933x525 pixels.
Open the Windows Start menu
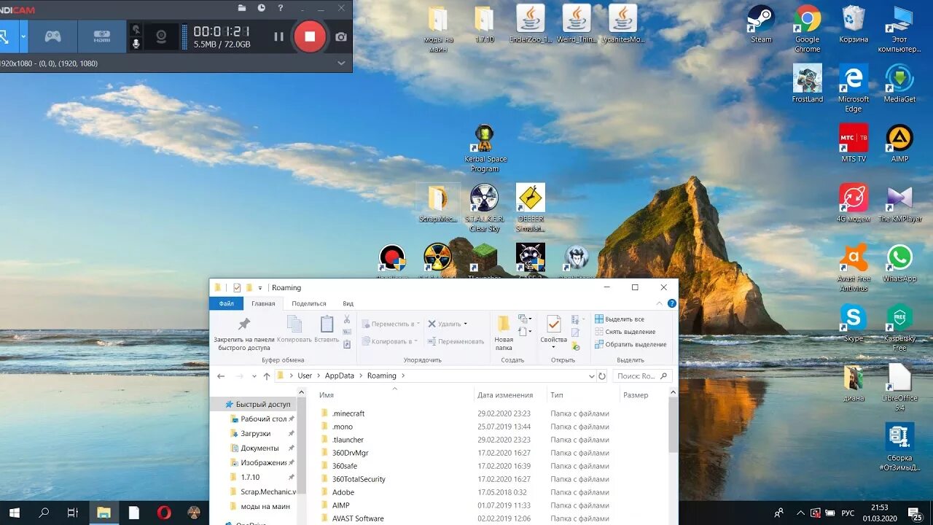(x=14, y=513)
